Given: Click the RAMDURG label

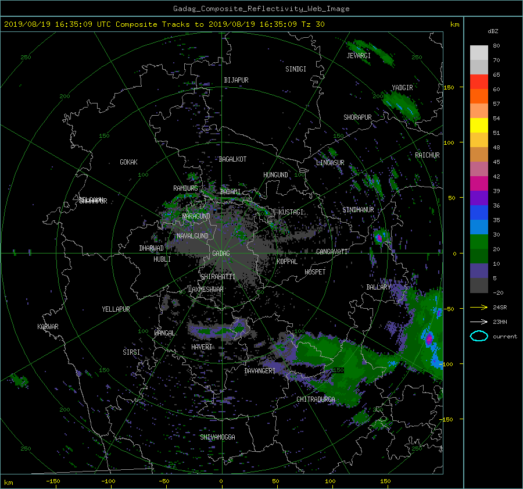Looking at the screenshot, I should tap(185, 188).
